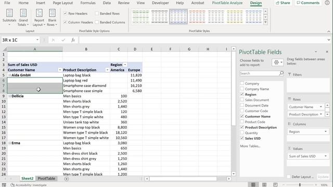Click the search magnifier in PivotTable Fields

click(x=281, y=73)
